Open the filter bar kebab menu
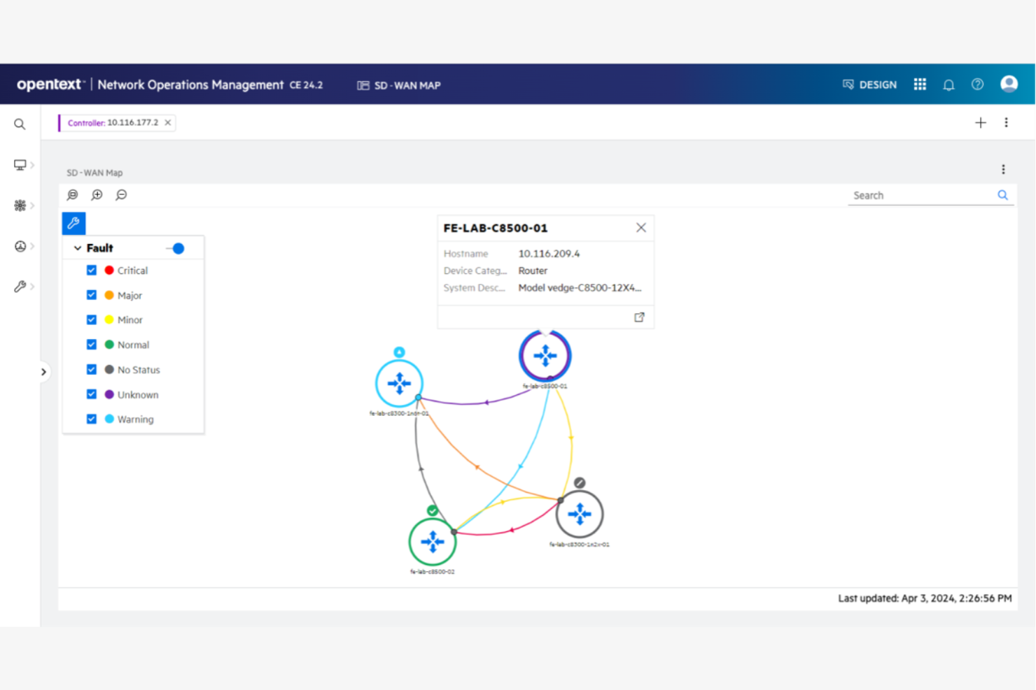The height and width of the screenshot is (690, 1036). click(x=1007, y=122)
